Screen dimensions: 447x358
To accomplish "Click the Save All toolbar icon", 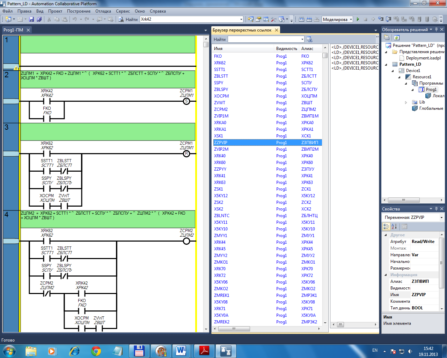I will [39, 20].
